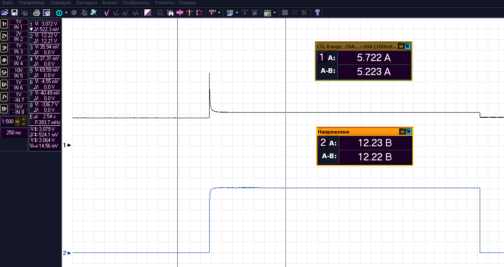Toggle channel 7 button
Image resolution: width=504 pixels, height=267 pixels.
point(4,97)
